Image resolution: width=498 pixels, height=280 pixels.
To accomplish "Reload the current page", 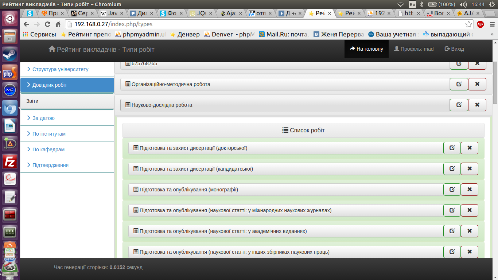I will 47,24.
